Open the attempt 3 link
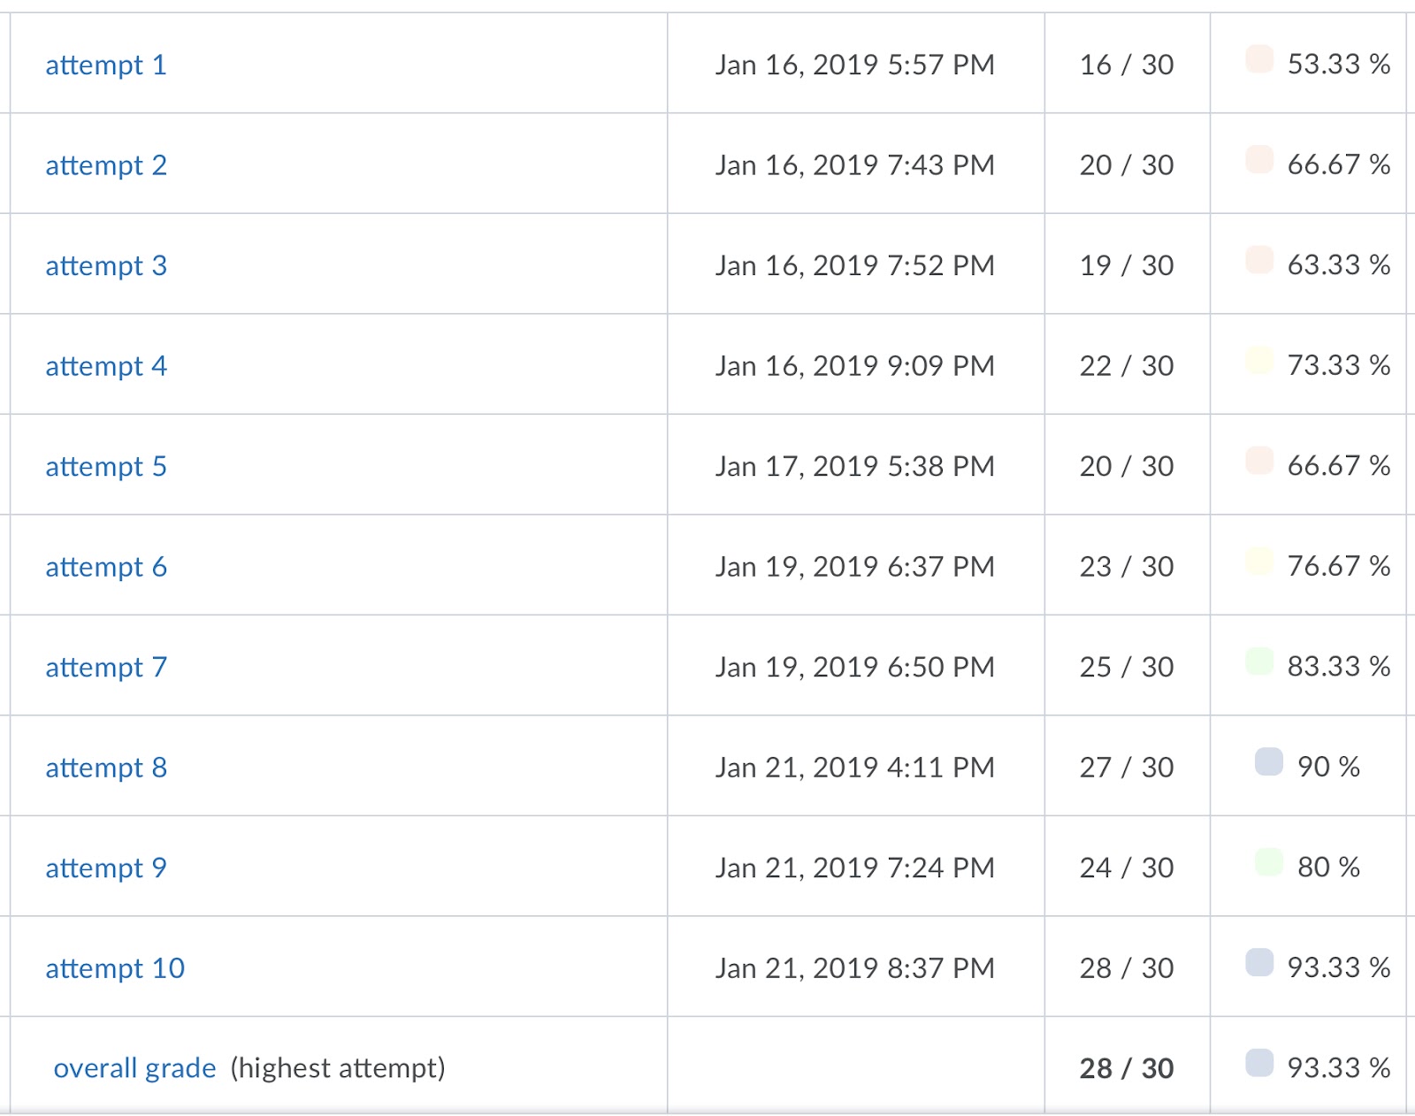The height and width of the screenshot is (1116, 1415). click(106, 266)
